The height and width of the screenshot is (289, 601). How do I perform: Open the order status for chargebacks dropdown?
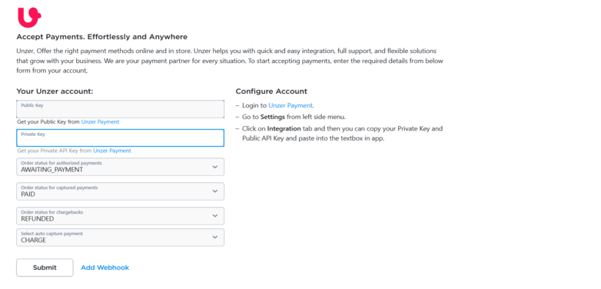click(x=120, y=216)
